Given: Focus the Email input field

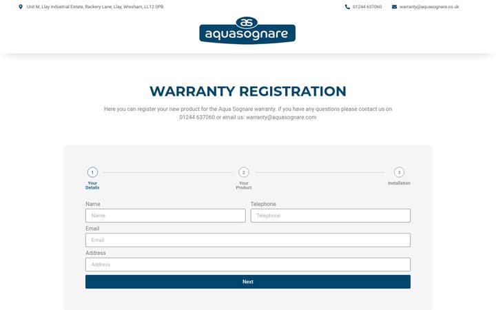Looking at the screenshot, I should [248, 240].
